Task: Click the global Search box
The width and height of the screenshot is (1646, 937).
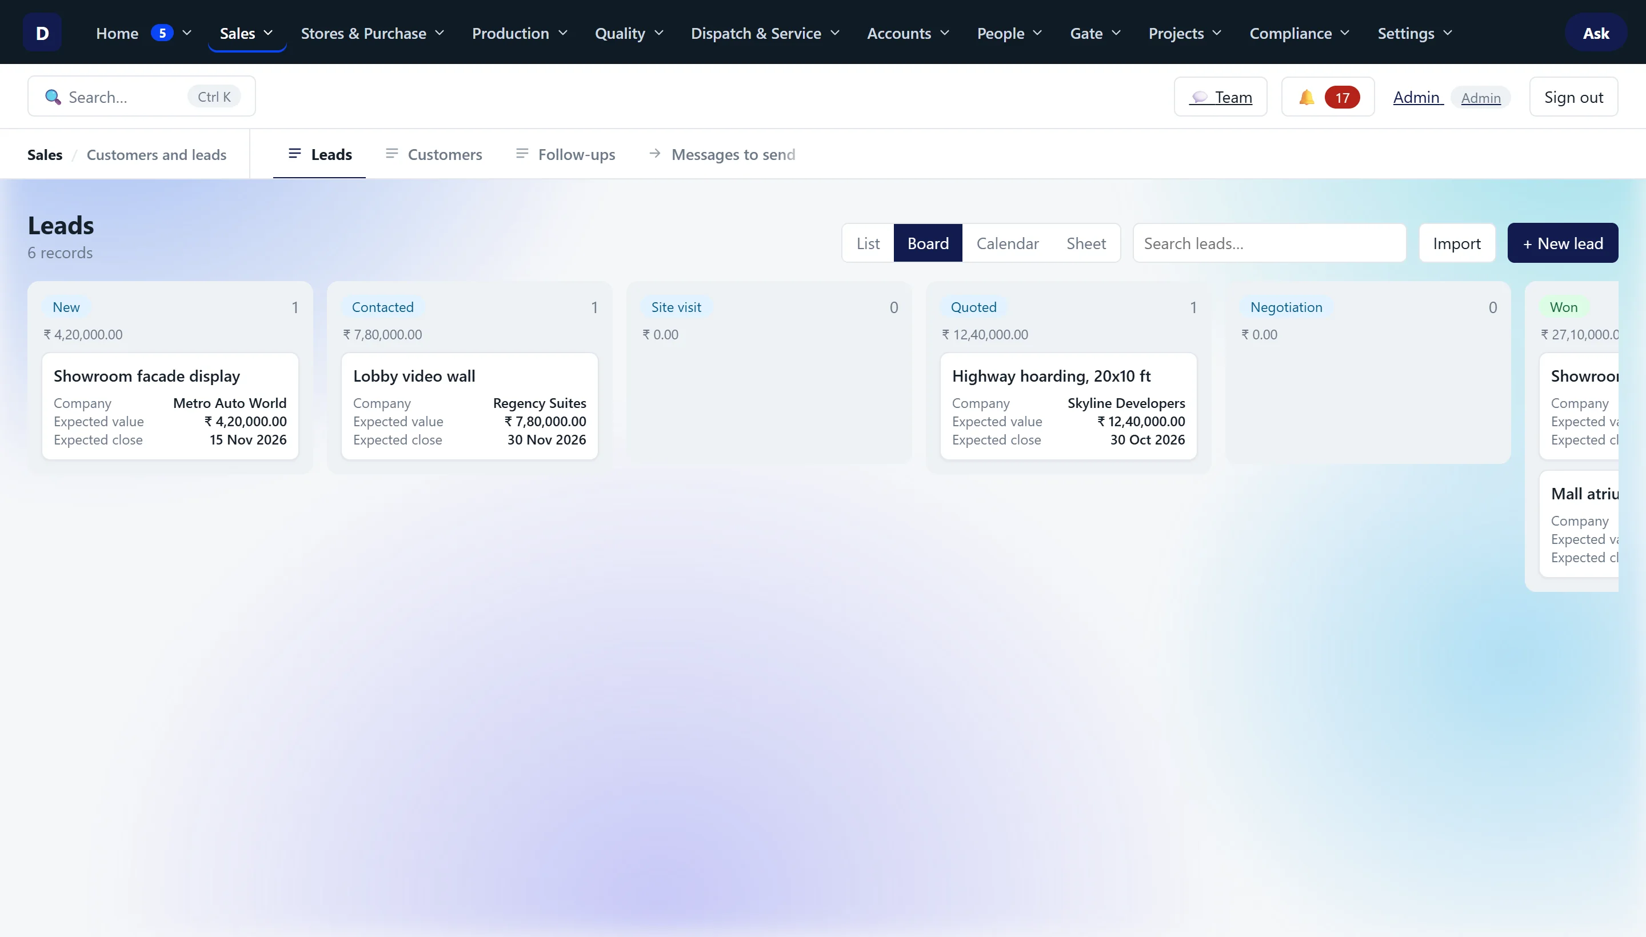Action: coord(142,97)
